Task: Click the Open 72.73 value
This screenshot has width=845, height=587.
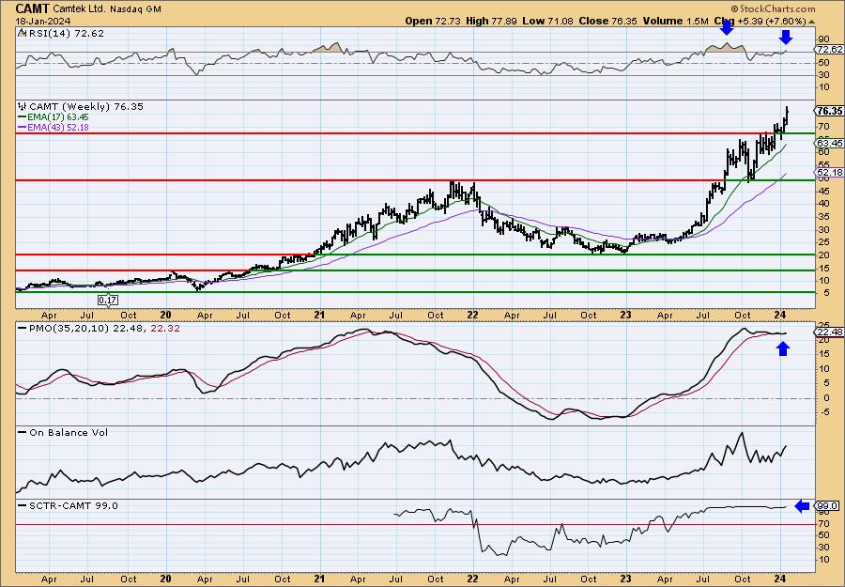Action: [x=433, y=21]
